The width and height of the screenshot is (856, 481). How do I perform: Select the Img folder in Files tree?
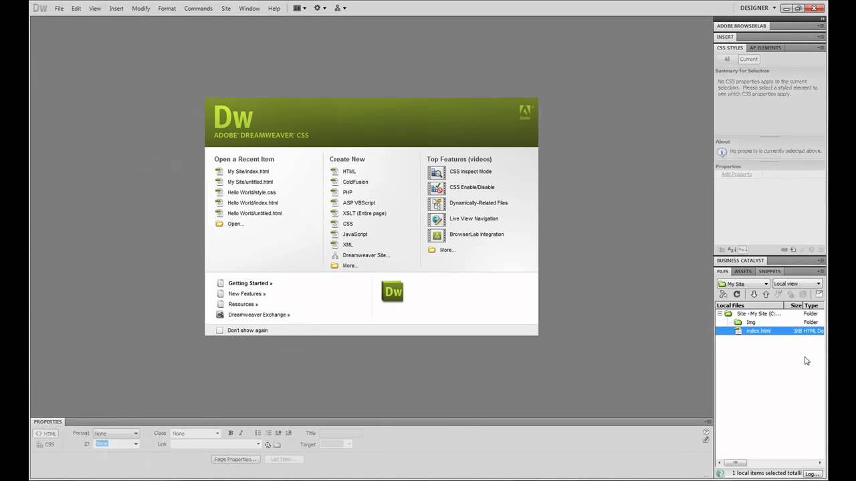click(x=750, y=322)
